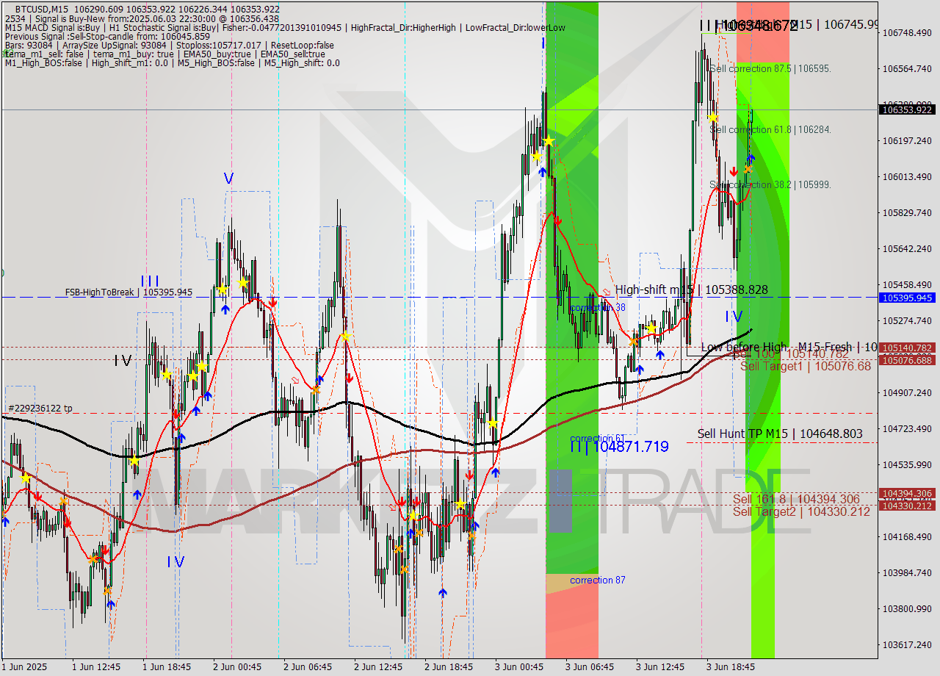Click the red sell arrow below Sell correction 38.2
This screenshot has height=676, width=940.
(734, 170)
